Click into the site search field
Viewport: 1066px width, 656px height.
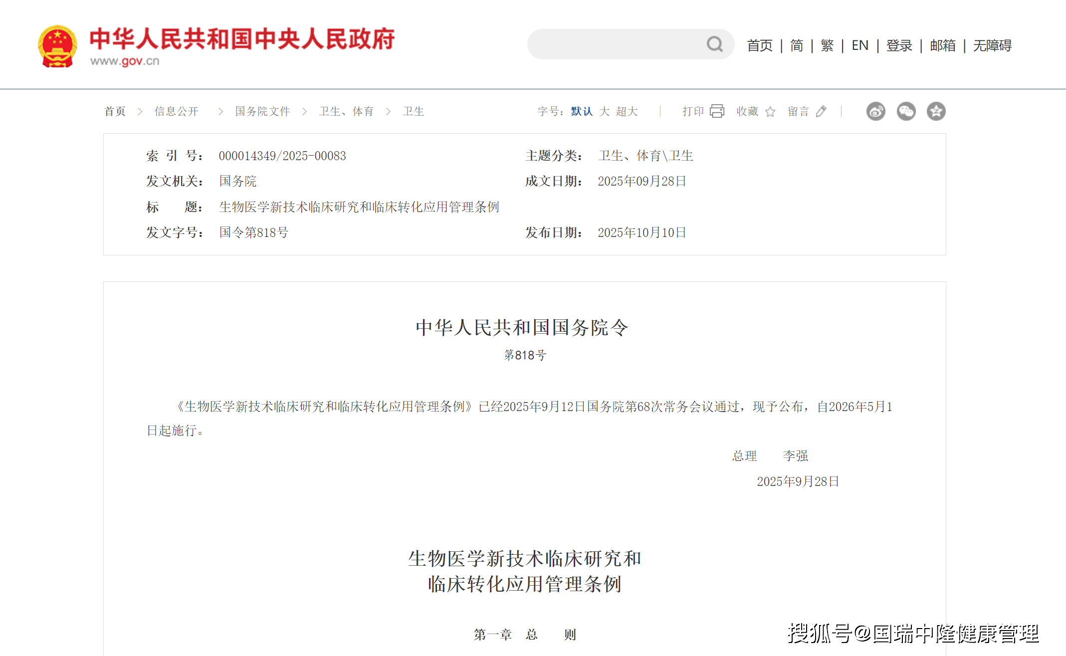click(x=616, y=44)
